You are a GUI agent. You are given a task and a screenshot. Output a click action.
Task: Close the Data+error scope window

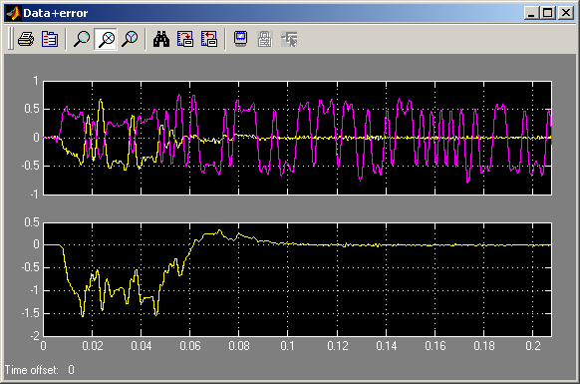tap(566, 13)
